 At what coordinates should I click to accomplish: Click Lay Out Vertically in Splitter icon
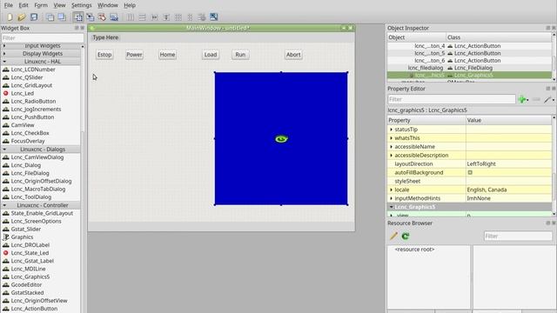click(166, 17)
